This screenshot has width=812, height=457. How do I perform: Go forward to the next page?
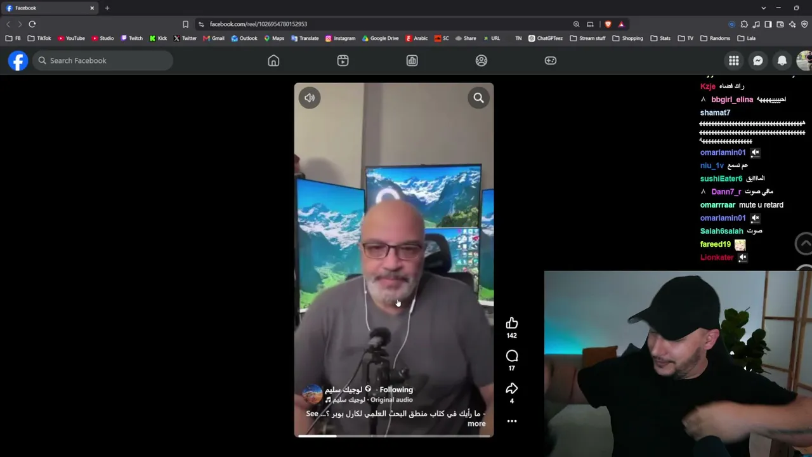click(20, 24)
